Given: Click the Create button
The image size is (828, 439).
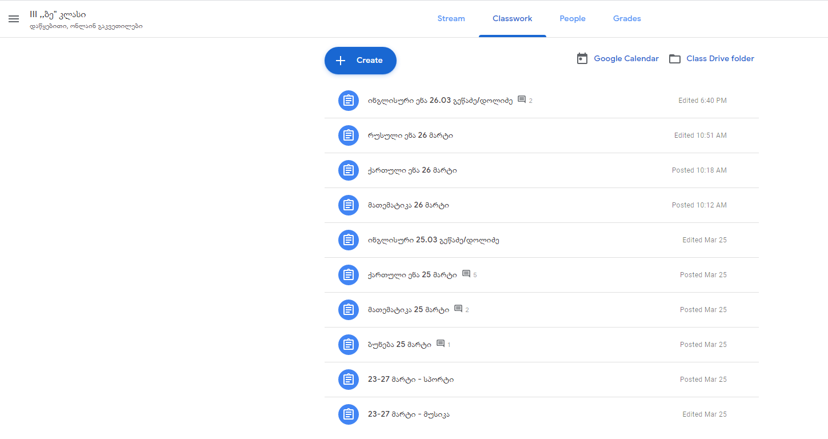Looking at the screenshot, I should [x=361, y=61].
